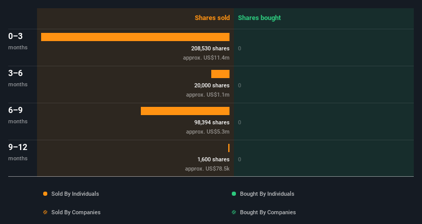Click the approx. US$5.3m value
The image size is (422, 224).
pos(208,132)
